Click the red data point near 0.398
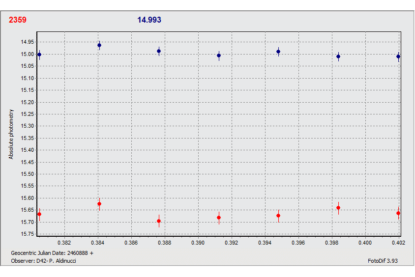 [x=338, y=208]
